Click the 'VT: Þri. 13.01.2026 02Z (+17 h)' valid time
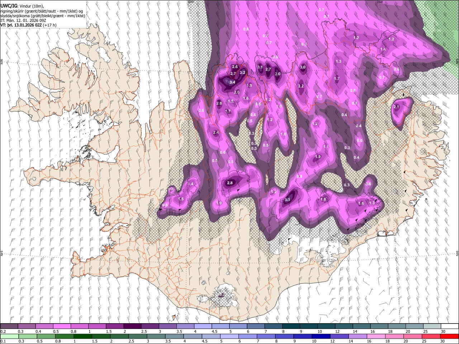Viewport: 459px width, 344px height. (x=28, y=25)
